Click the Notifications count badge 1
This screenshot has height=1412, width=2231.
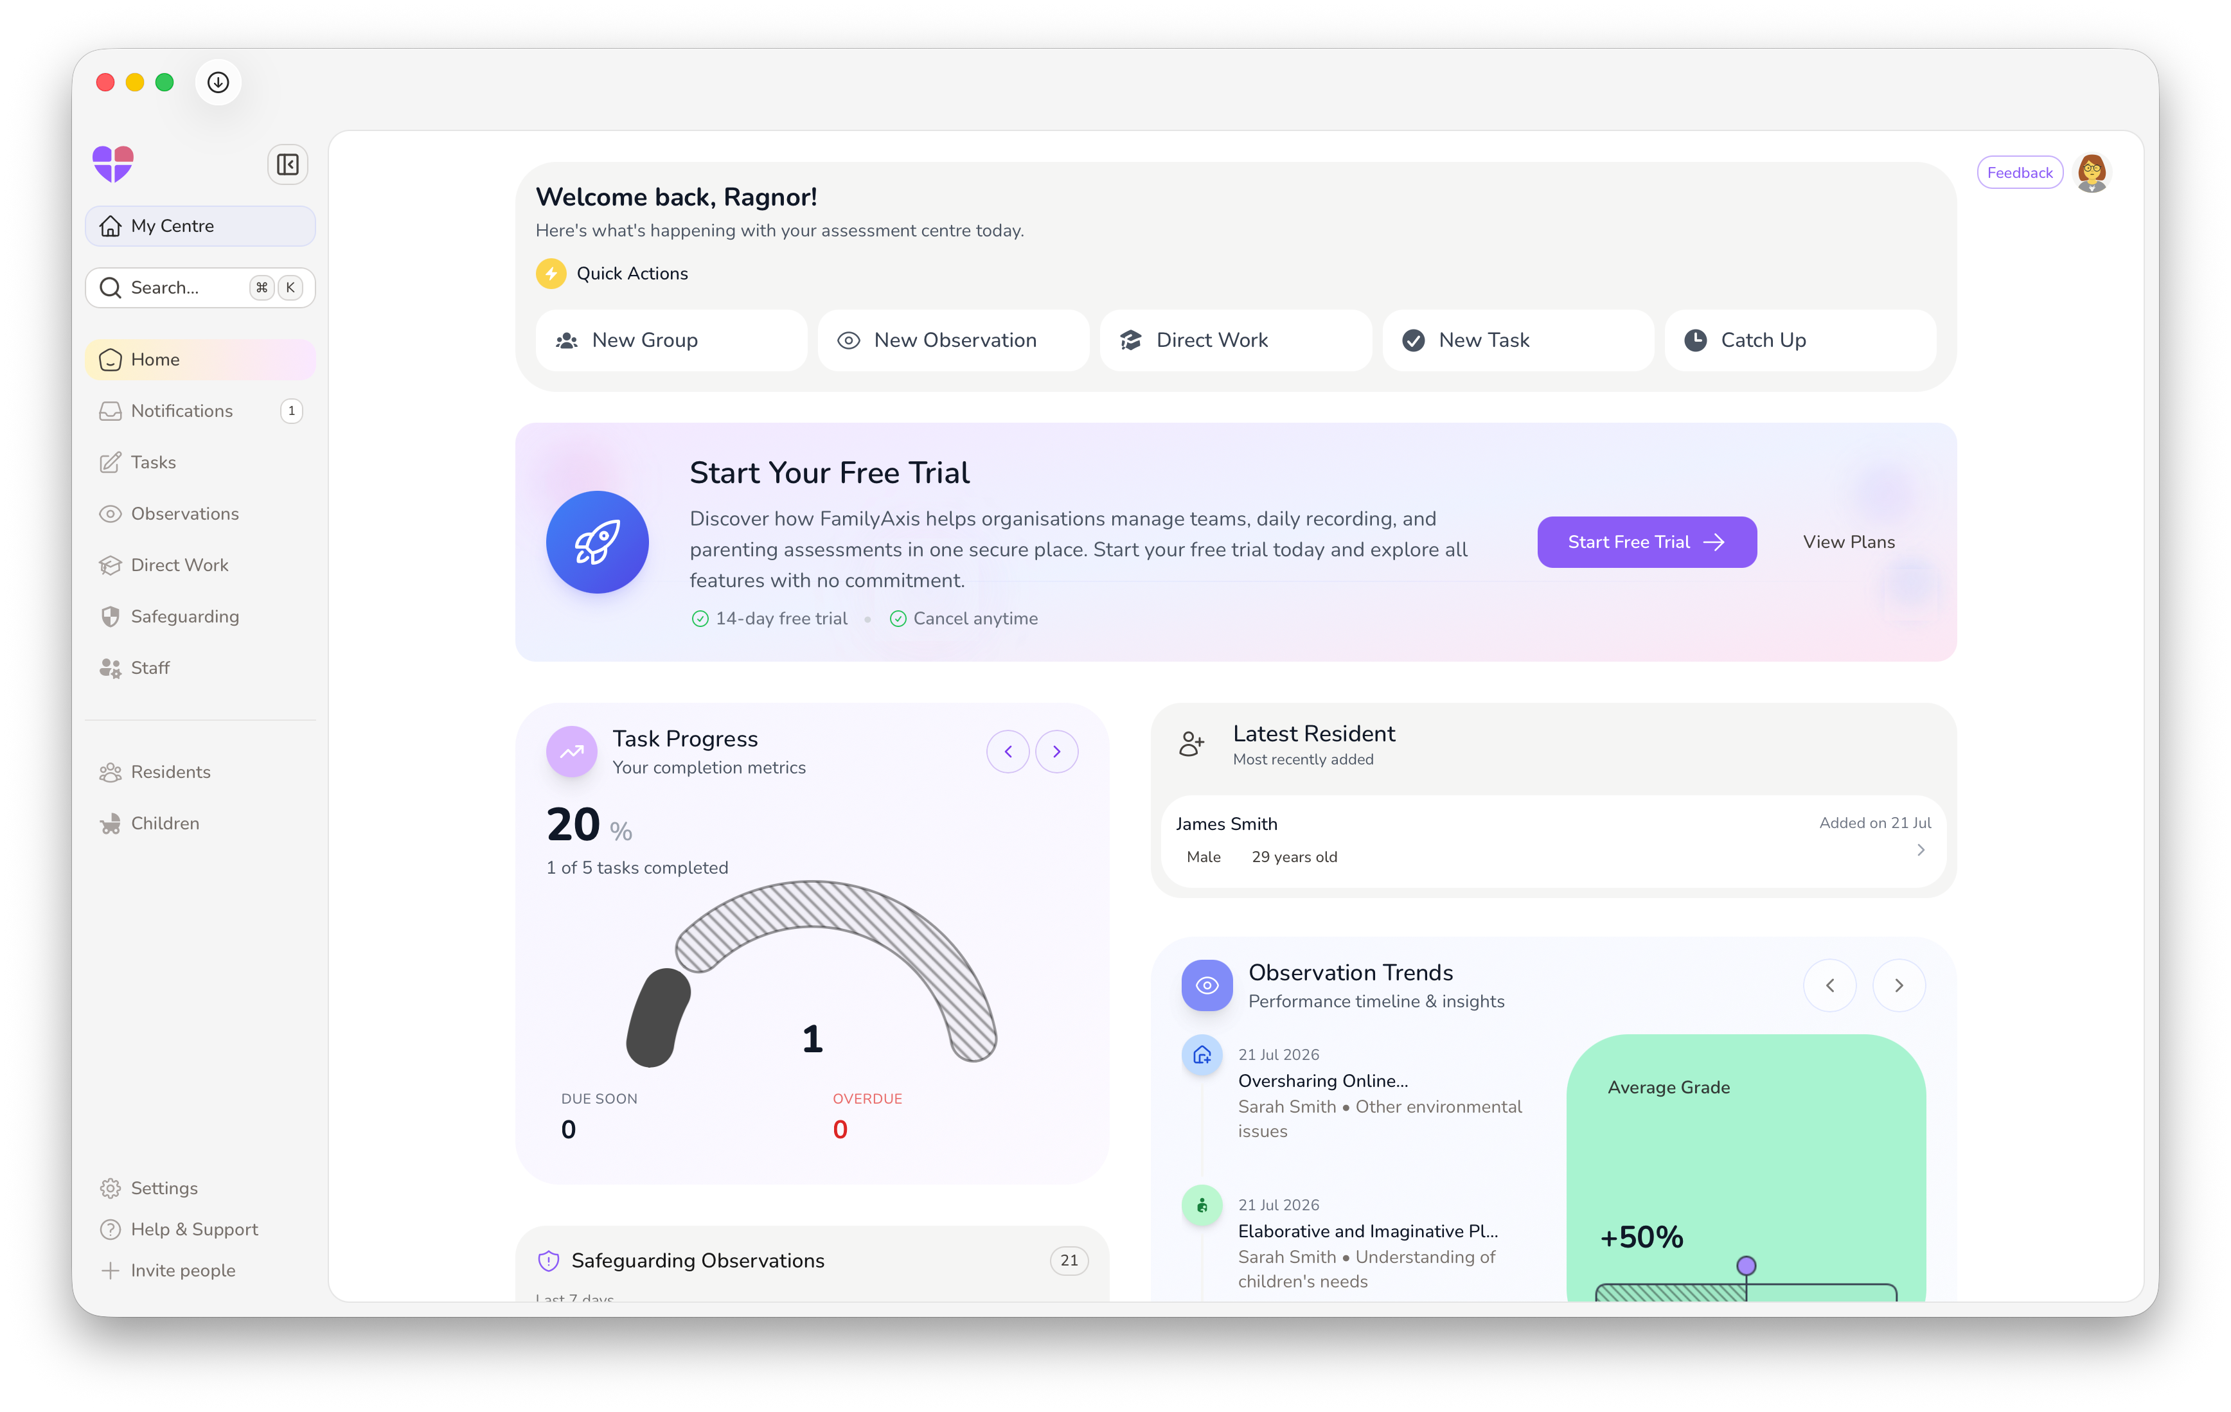tap(292, 411)
